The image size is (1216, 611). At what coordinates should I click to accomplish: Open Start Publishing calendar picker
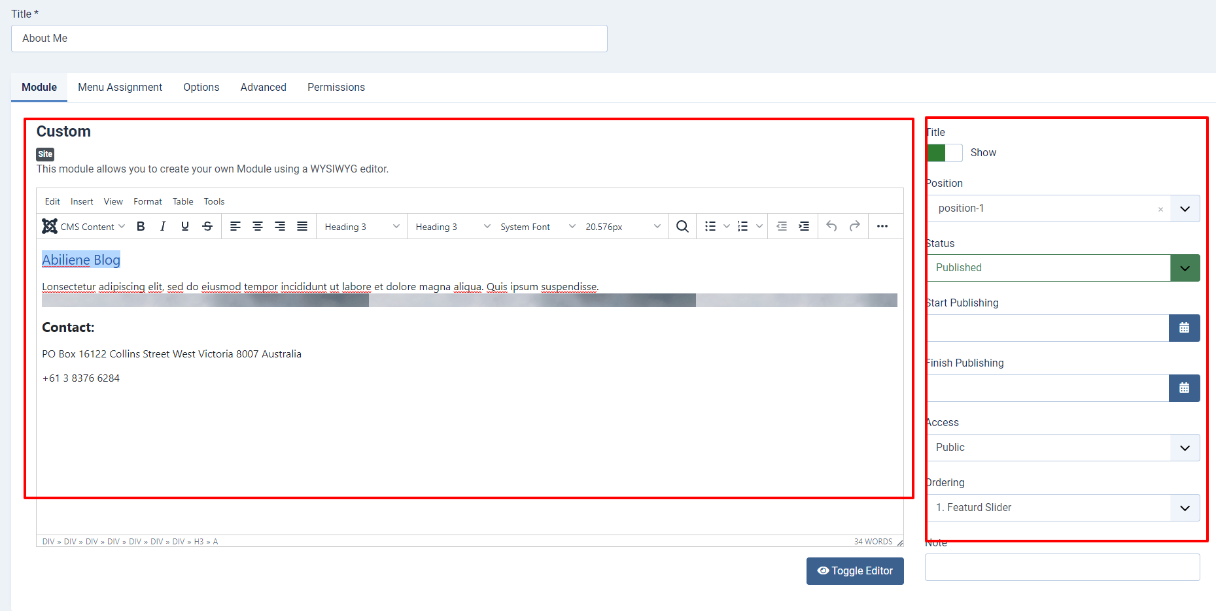coord(1184,328)
